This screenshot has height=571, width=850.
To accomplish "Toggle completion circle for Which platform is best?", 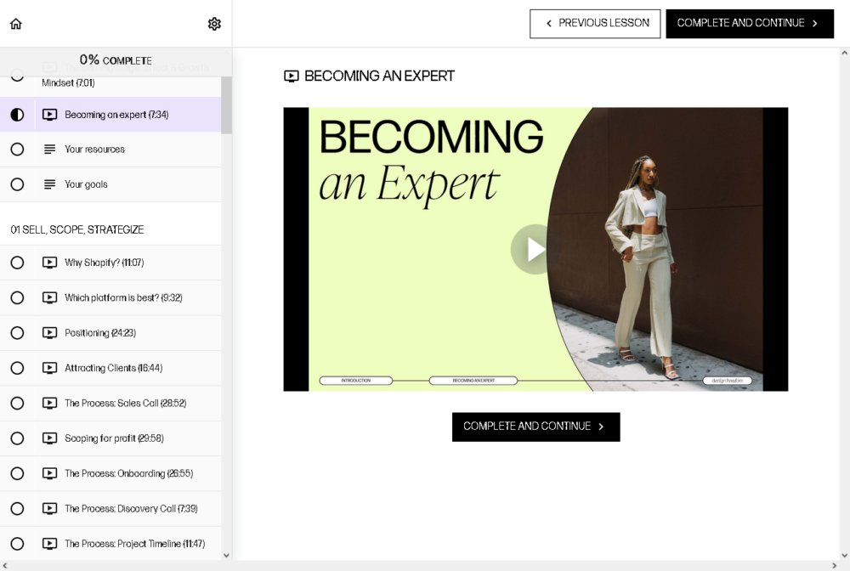I will [x=17, y=298].
